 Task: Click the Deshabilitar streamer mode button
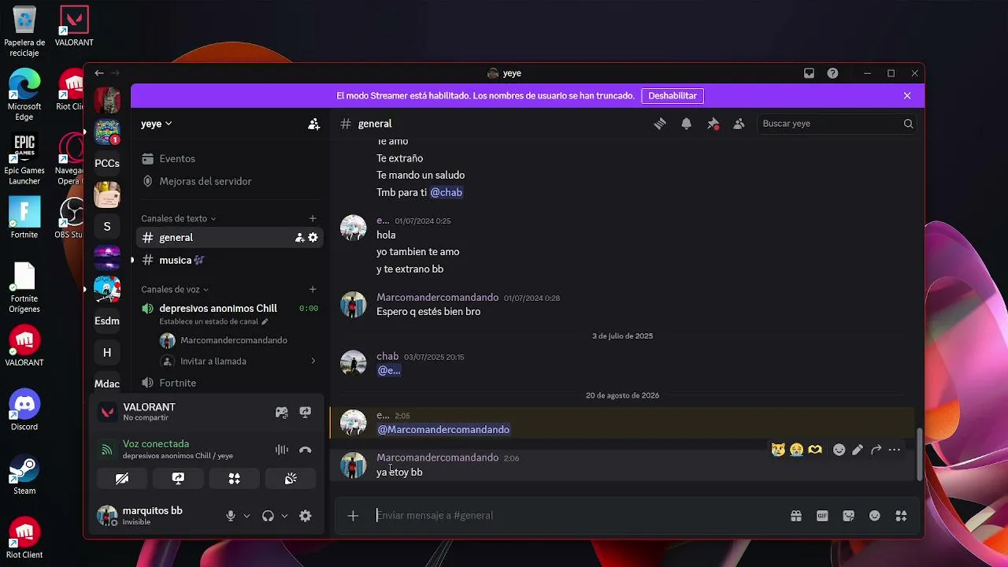coord(673,95)
